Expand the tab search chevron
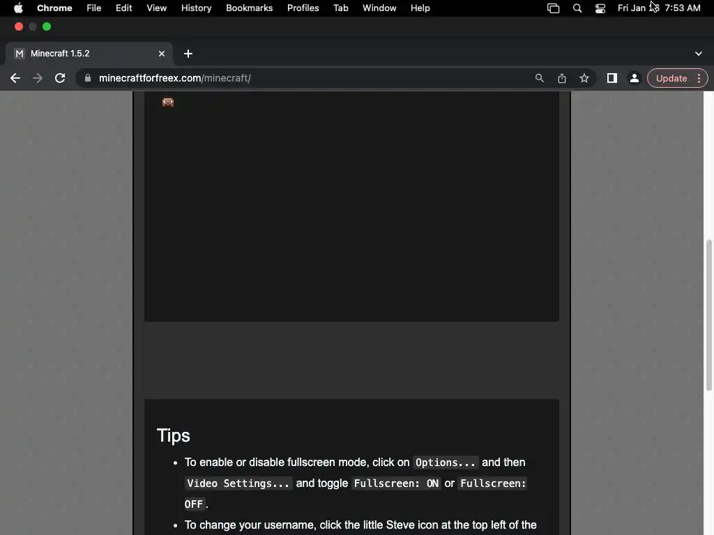The height and width of the screenshot is (535, 714). pyautogui.click(x=699, y=54)
